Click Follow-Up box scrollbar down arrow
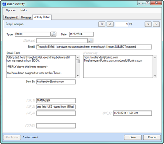 [x=155, y=76]
